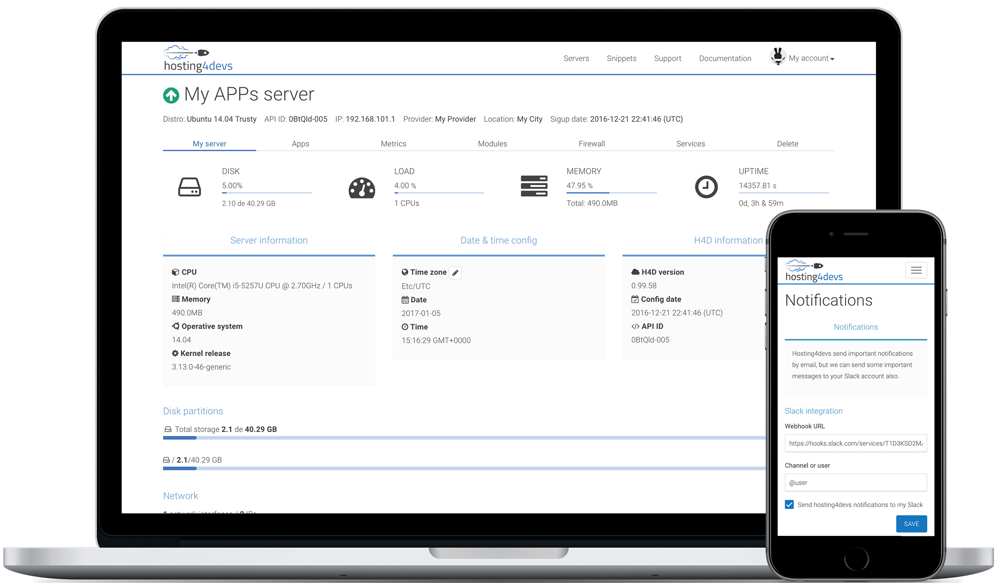Go to the Snippets page

[621, 58]
